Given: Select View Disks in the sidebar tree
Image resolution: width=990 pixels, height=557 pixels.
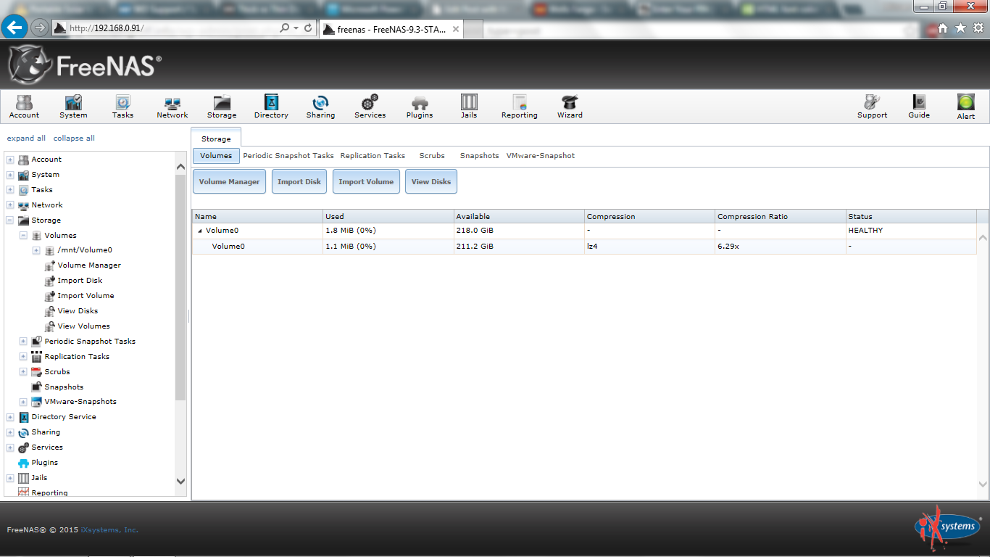Looking at the screenshot, I should point(78,311).
